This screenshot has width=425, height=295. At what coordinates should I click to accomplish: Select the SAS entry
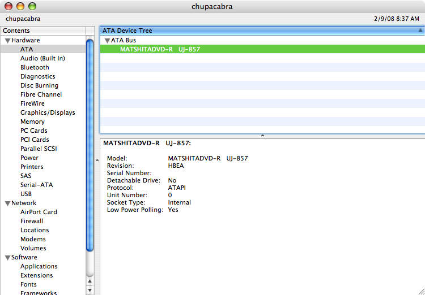click(25, 176)
